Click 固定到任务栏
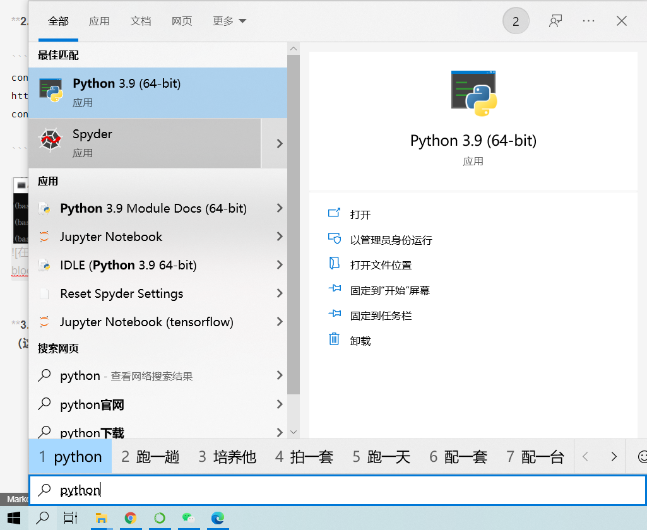This screenshot has height=530, width=647. coord(381,315)
